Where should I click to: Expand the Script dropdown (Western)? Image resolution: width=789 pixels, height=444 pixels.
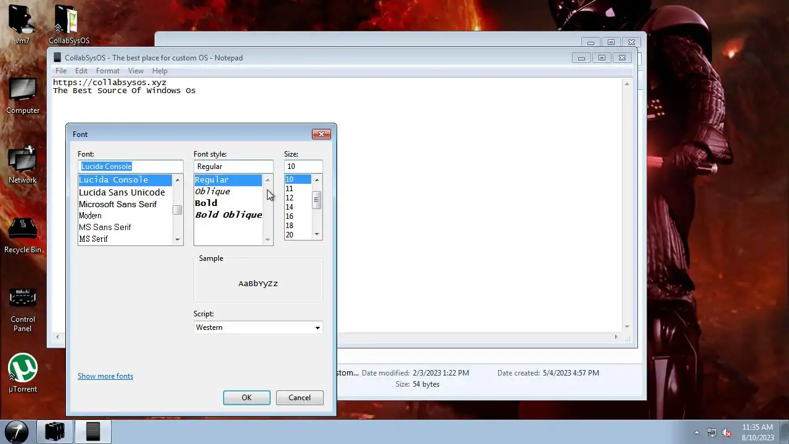(x=317, y=327)
